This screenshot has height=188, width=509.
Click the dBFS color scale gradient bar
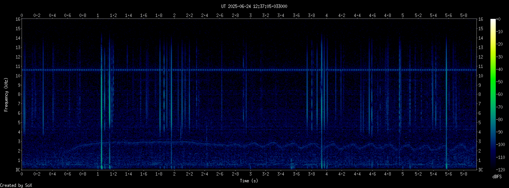click(x=493, y=94)
